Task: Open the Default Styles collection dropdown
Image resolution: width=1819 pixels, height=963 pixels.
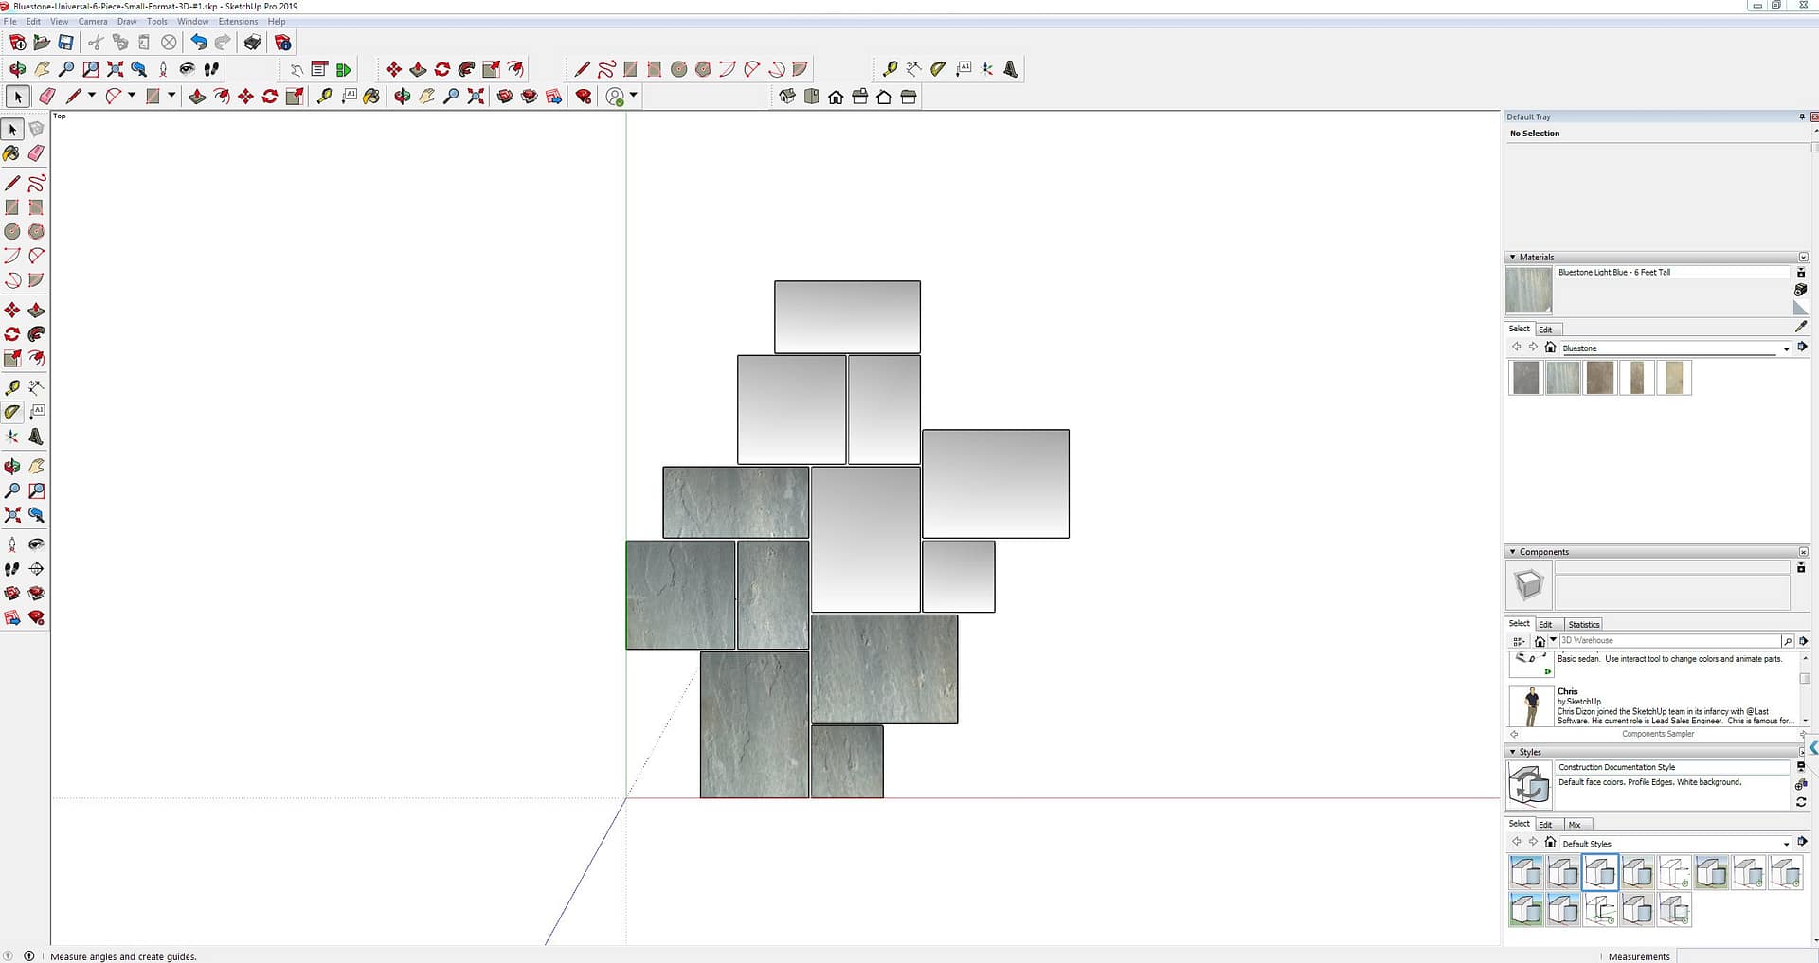Action: (x=1786, y=844)
